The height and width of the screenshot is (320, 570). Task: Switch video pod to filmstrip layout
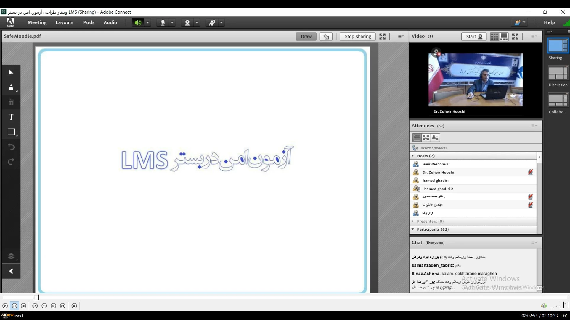[504, 37]
